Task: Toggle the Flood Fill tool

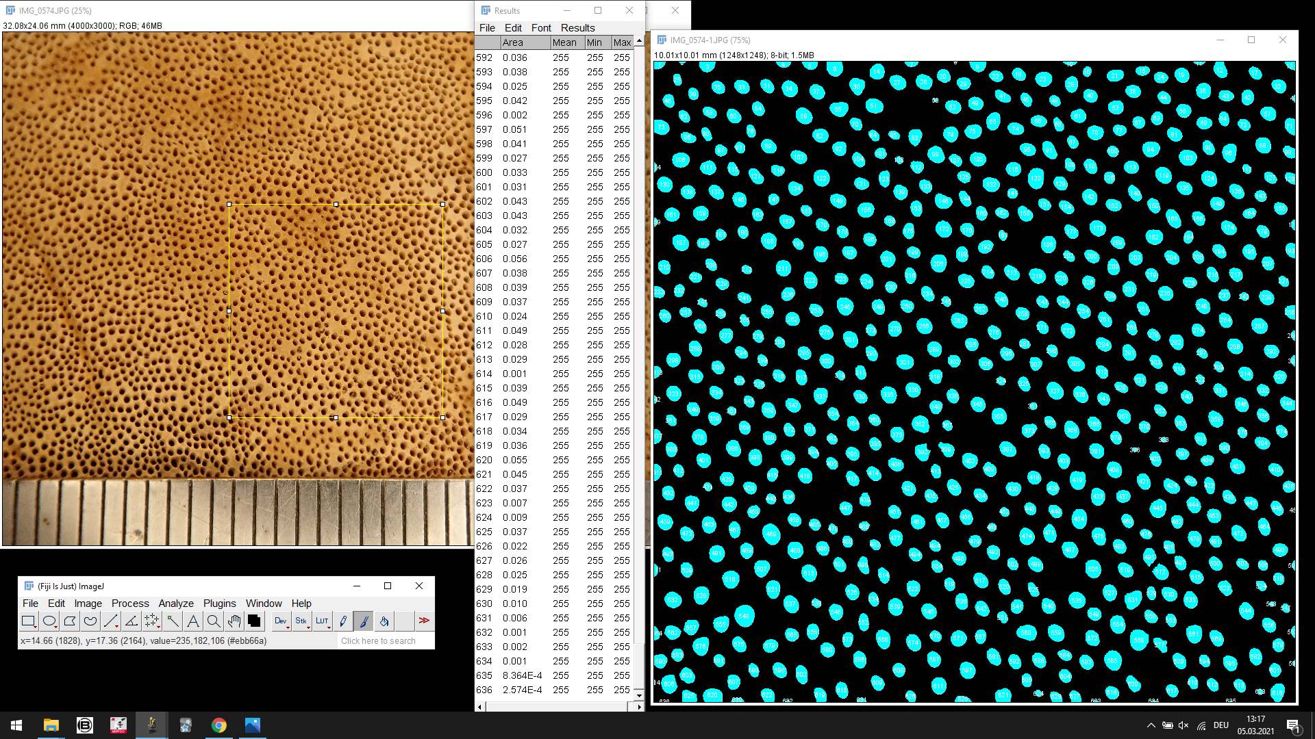Action: tap(384, 621)
